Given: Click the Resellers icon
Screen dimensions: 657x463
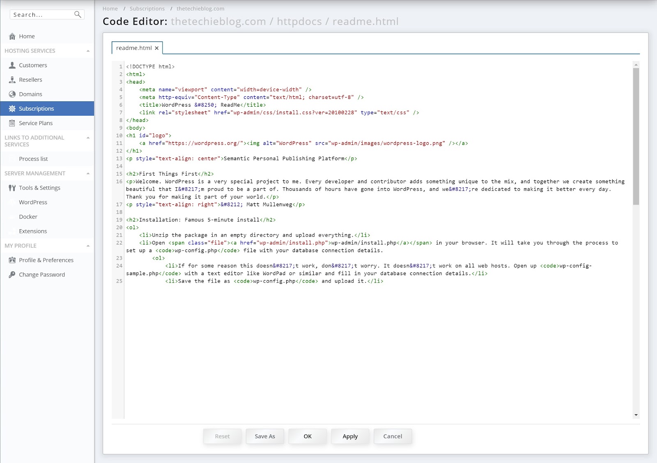Looking at the screenshot, I should coord(12,80).
